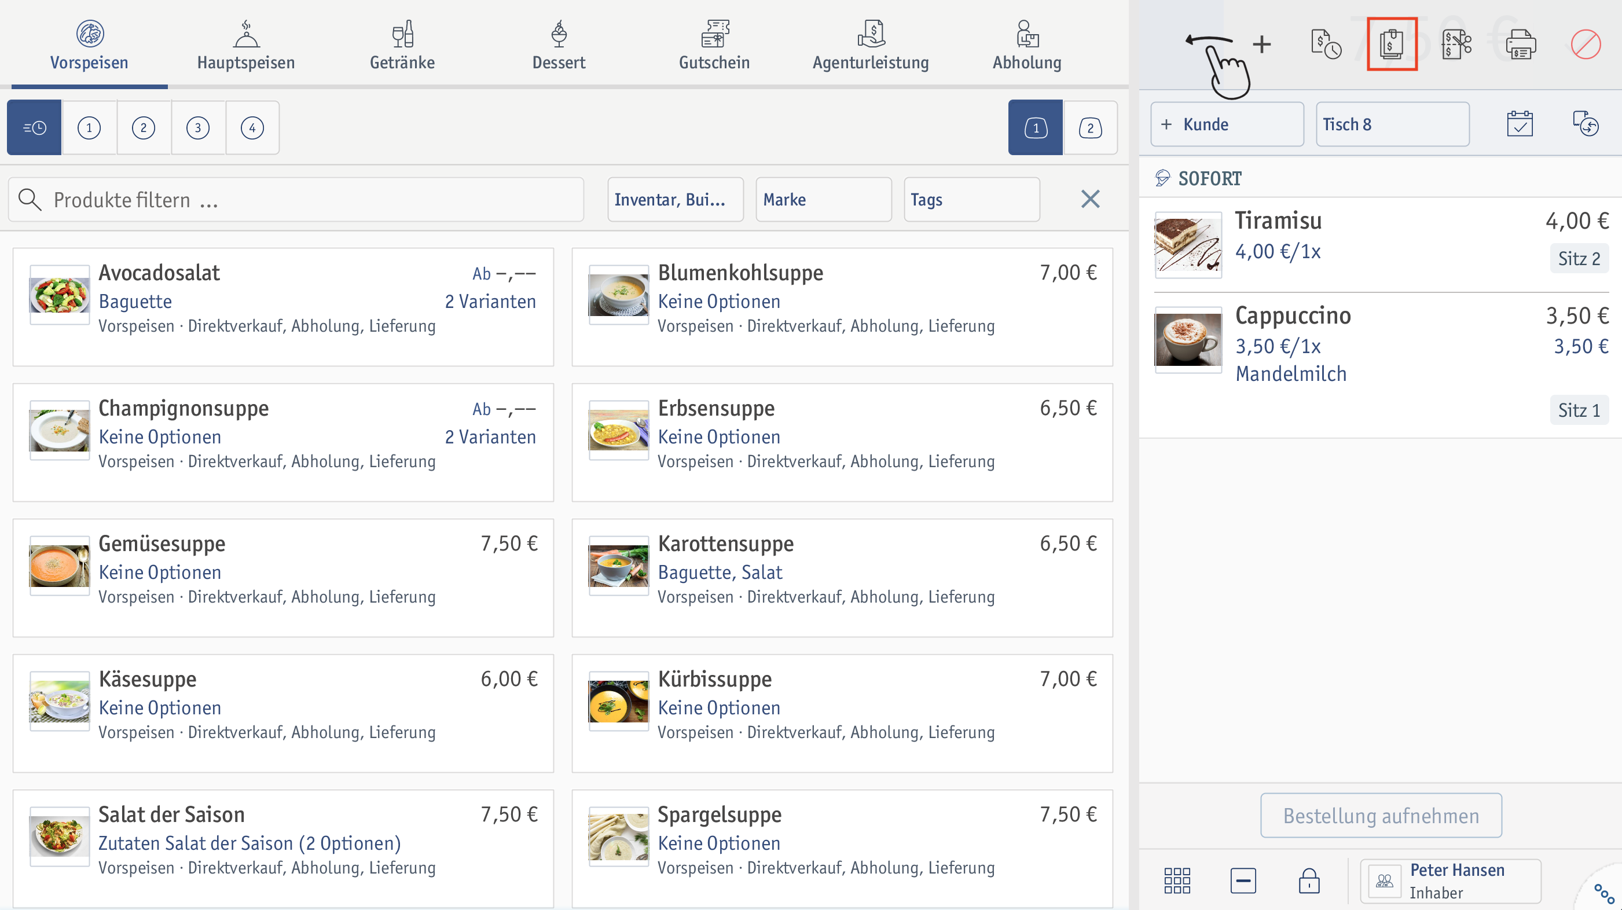
Task: Add Karottensuppe to the order
Action: tap(842, 578)
